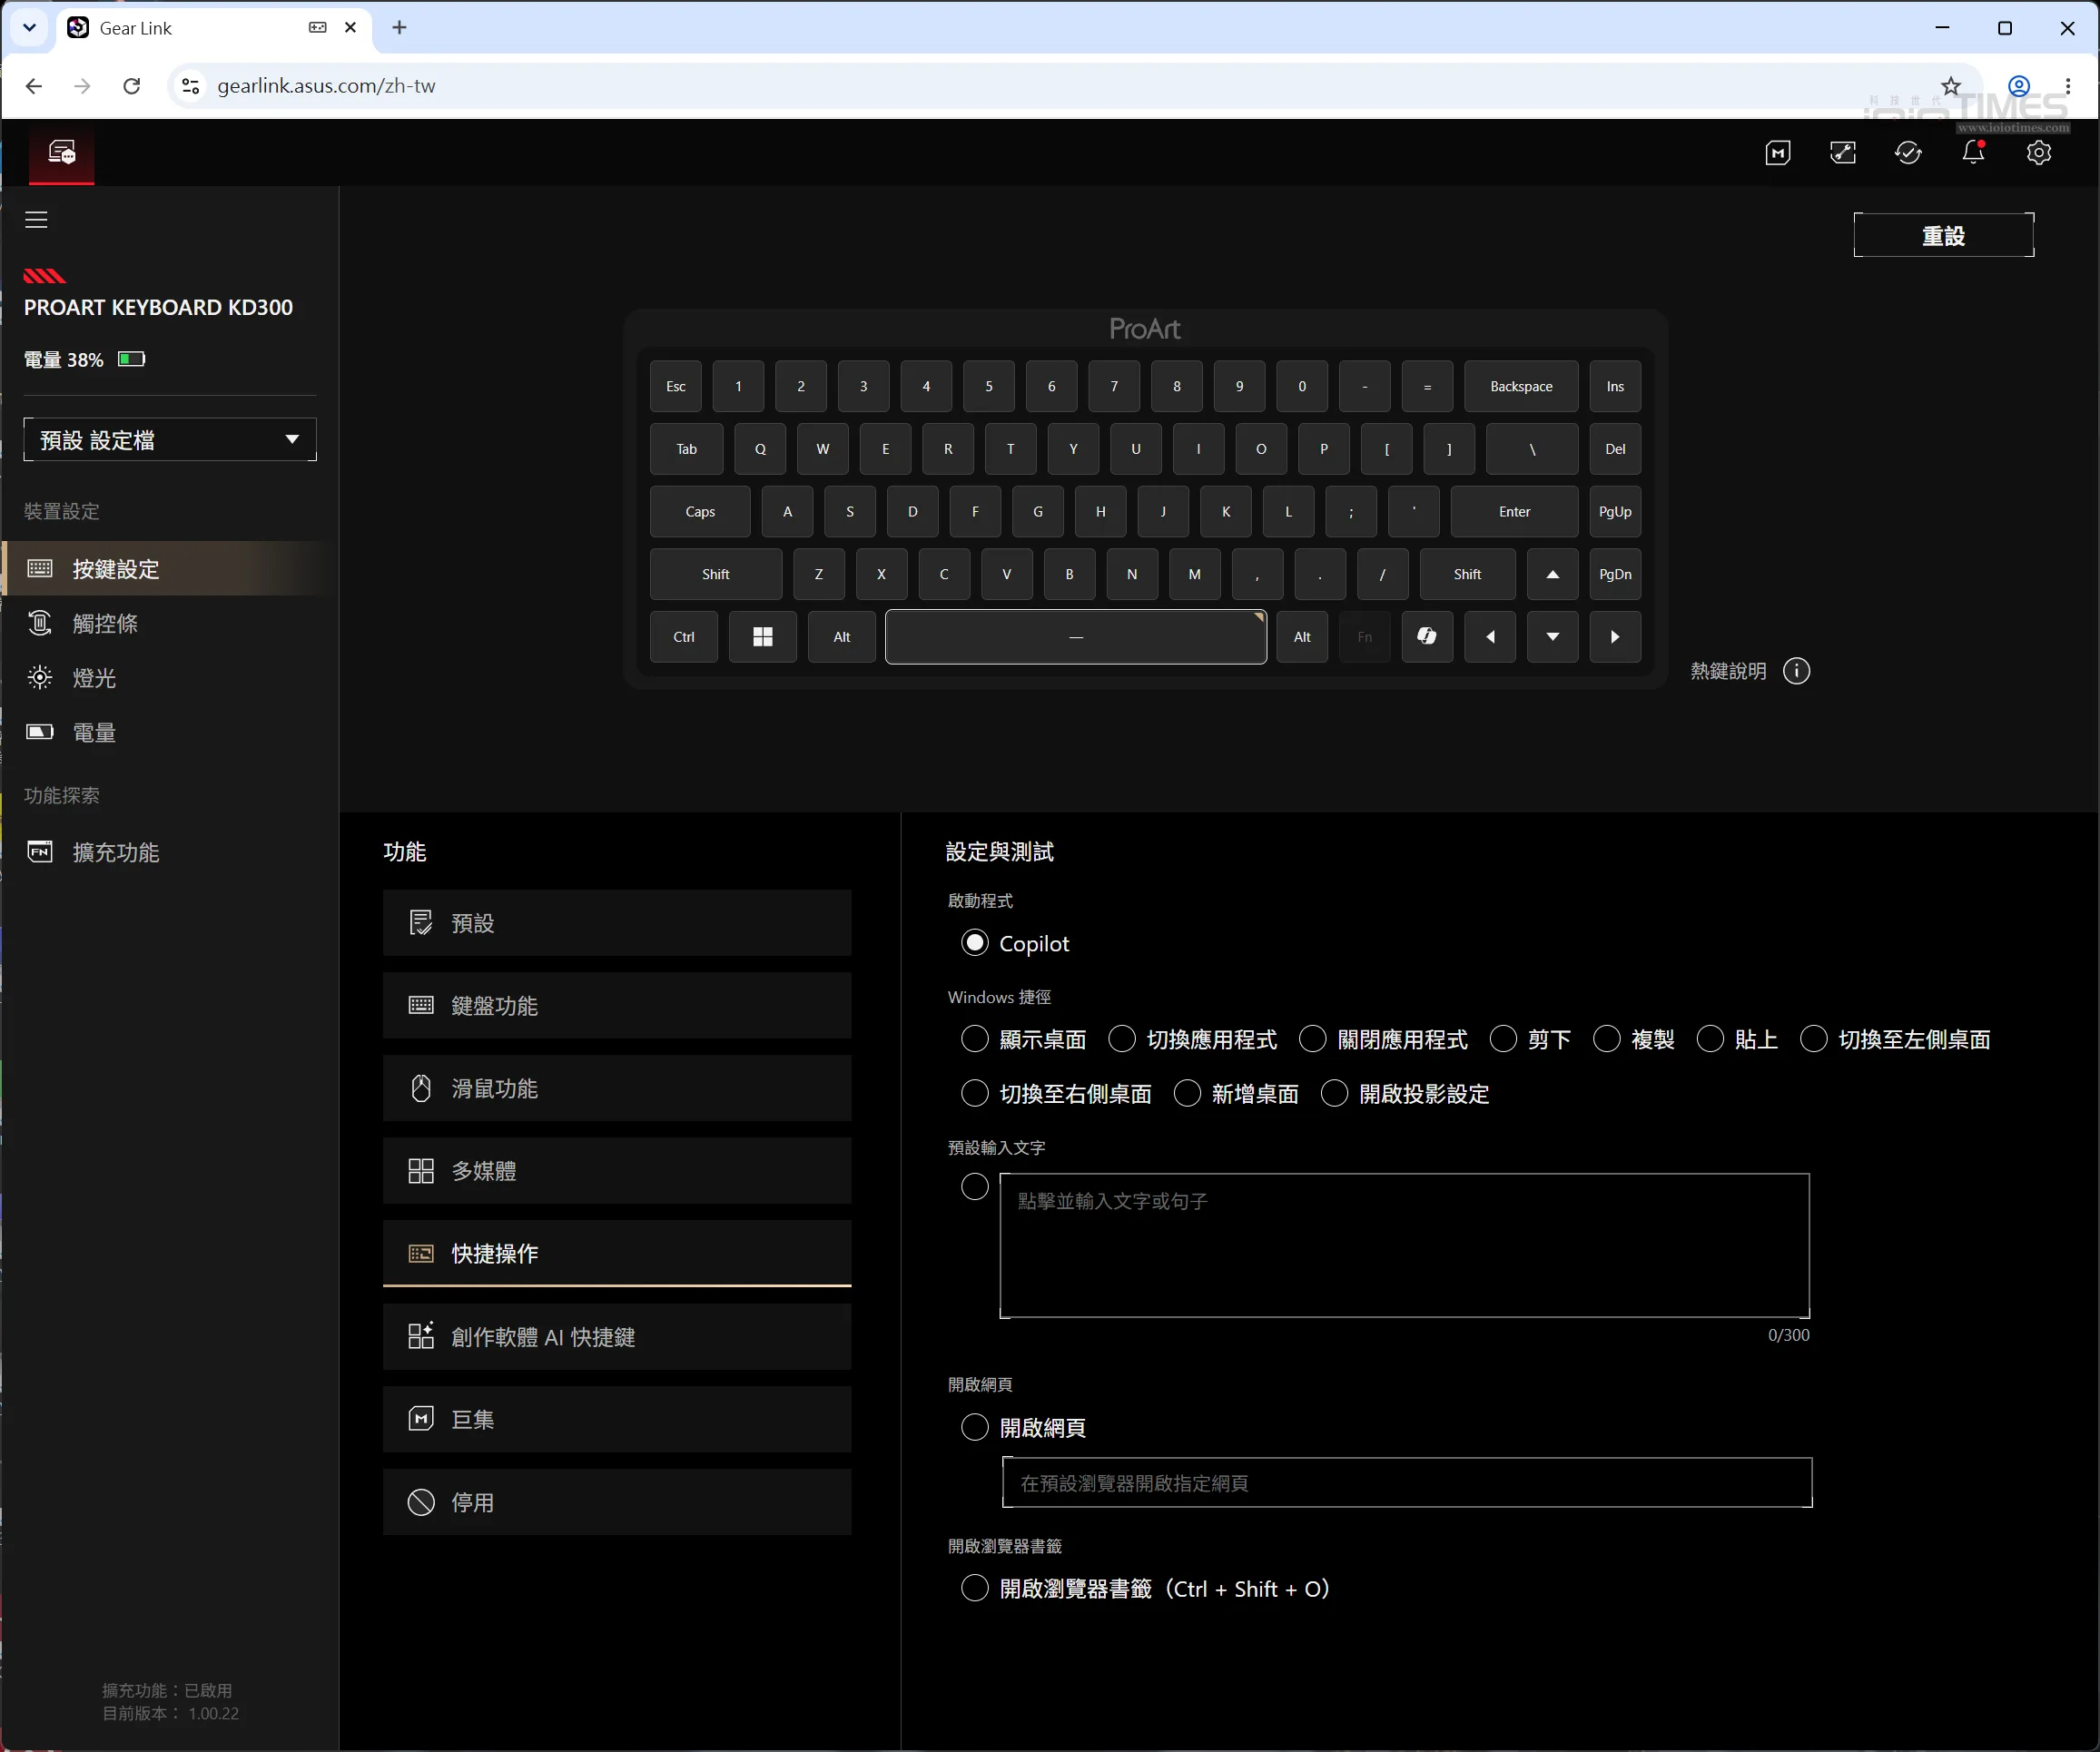Select the left arrow key on the keyboard
The image size is (2100, 1752).
[x=1490, y=637]
